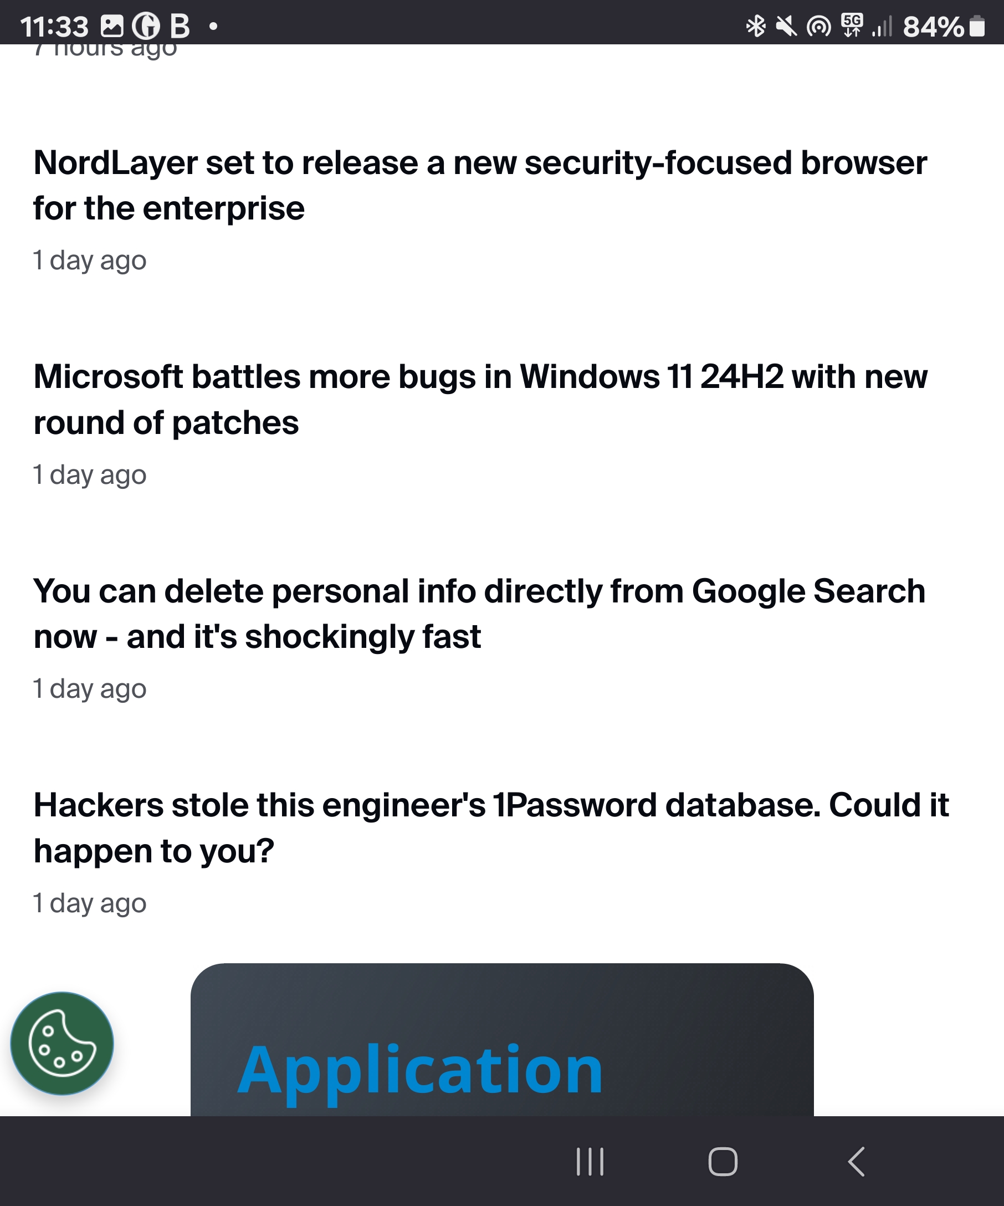Open Google Search delete personal info article
The width and height of the screenshot is (1004, 1206).
point(479,614)
